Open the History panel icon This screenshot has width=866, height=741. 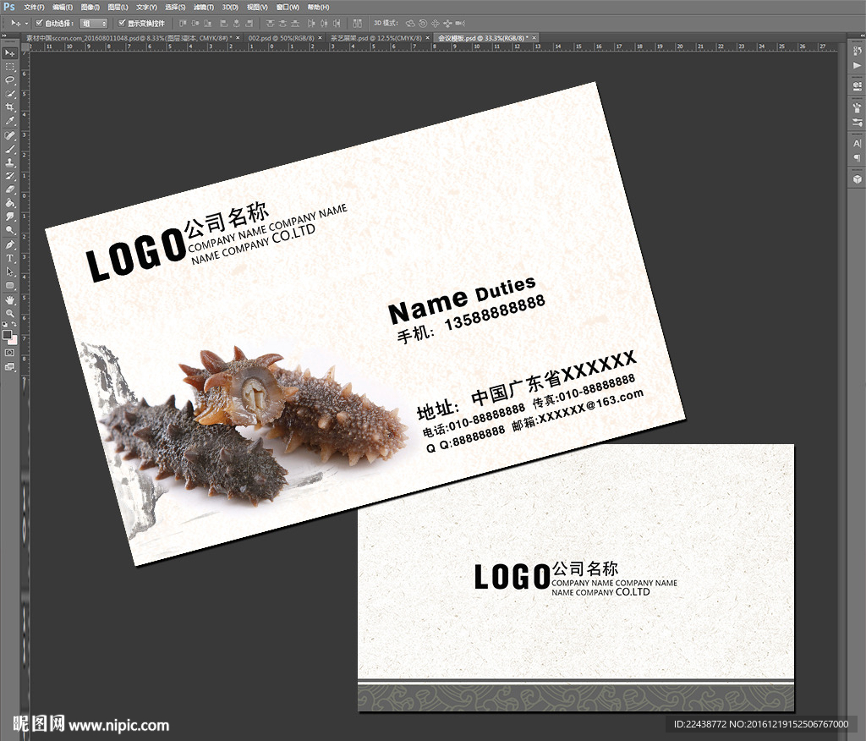click(x=857, y=52)
